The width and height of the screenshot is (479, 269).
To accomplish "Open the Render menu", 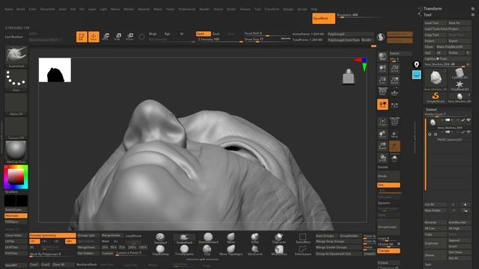I will click(x=204, y=9).
